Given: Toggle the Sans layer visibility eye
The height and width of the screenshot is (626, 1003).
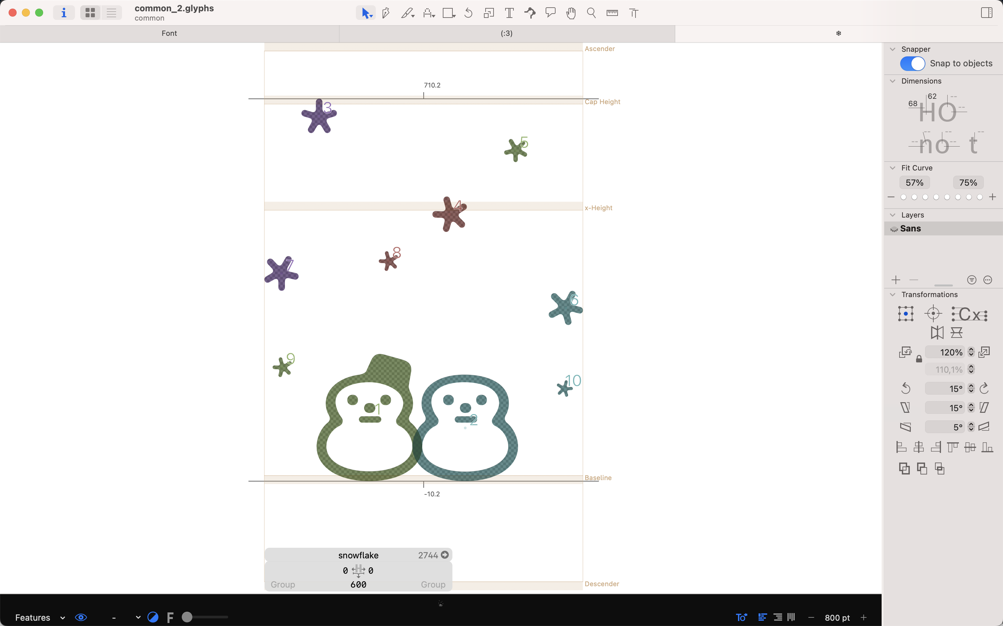Looking at the screenshot, I should [x=894, y=229].
